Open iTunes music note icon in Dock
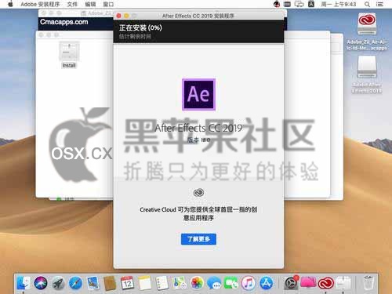The width and height of the screenshot is (392, 294). coord(249,283)
